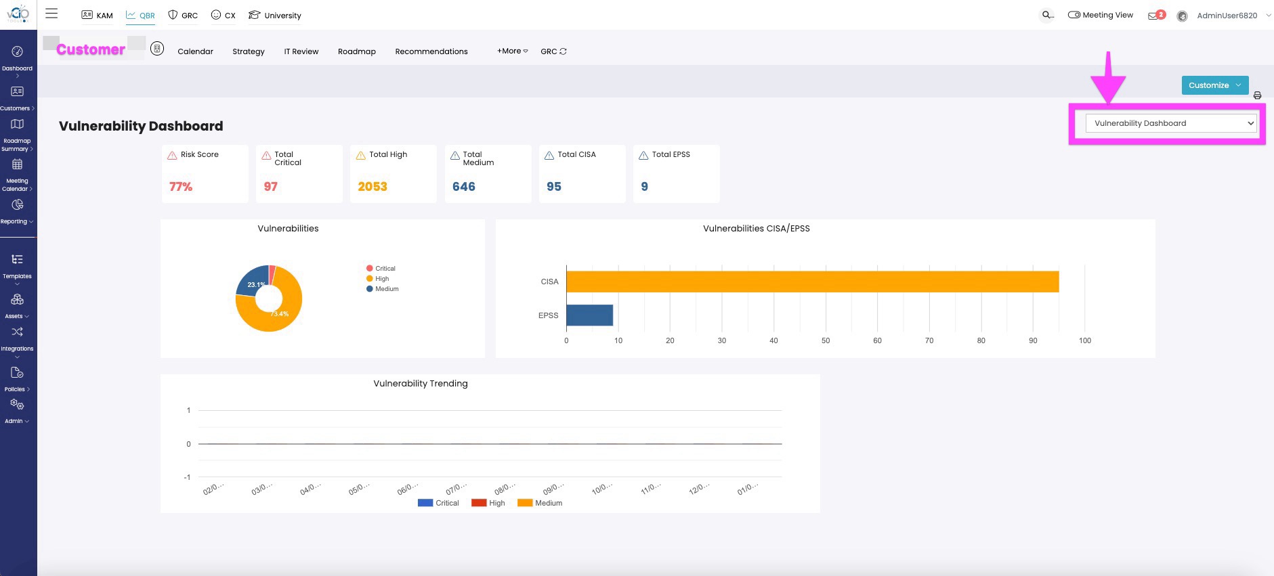Expand the Customize dropdown button
The image size is (1274, 576).
click(1215, 85)
